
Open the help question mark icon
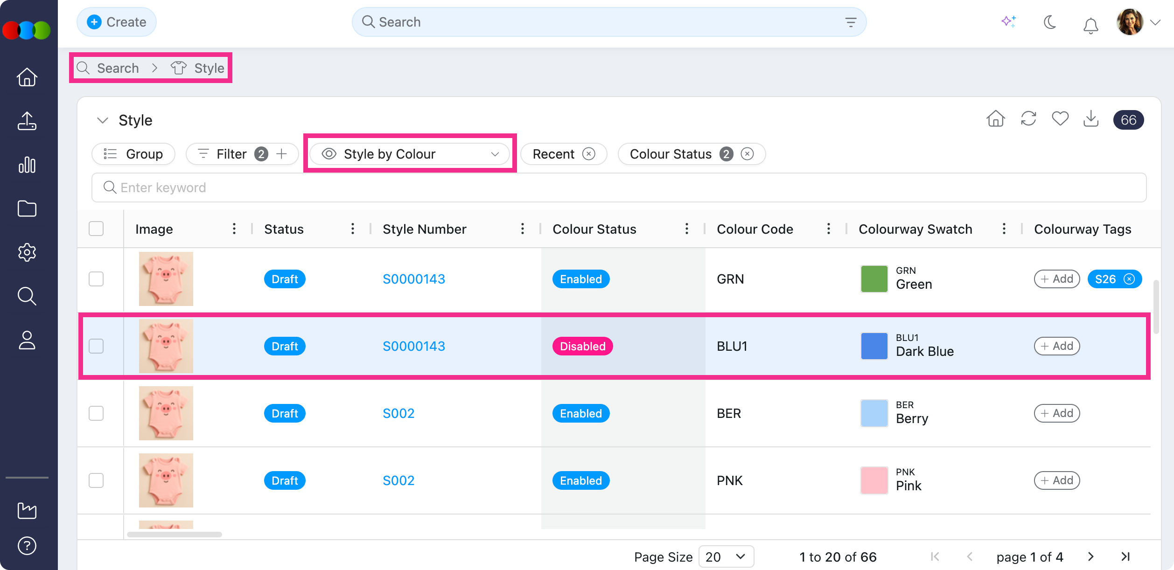click(x=27, y=545)
